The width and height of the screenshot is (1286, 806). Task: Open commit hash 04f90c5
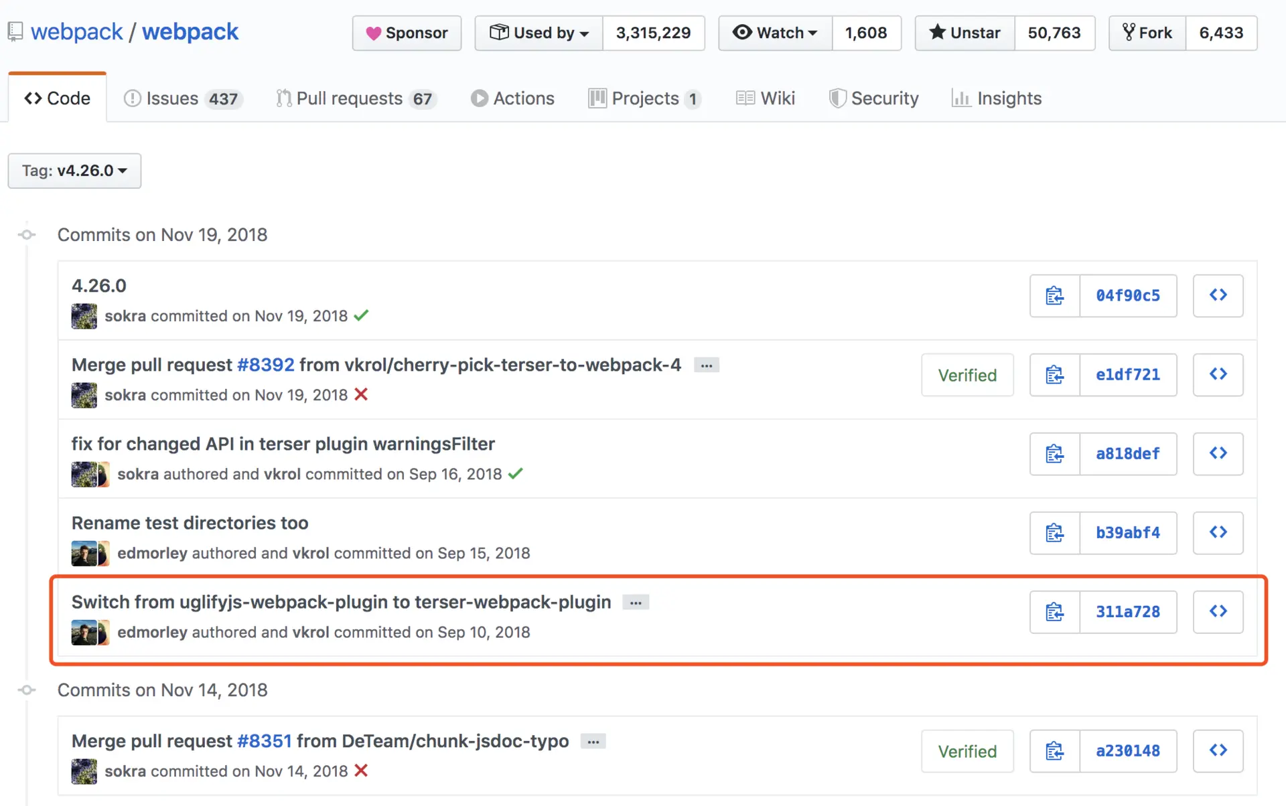point(1128,295)
